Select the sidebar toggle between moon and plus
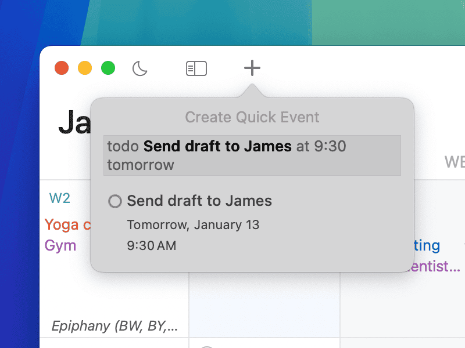This screenshot has height=348, width=465. tap(196, 68)
